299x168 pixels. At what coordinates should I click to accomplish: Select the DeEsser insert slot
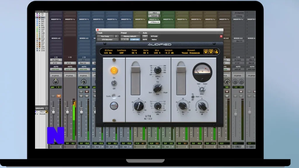(154, 16)
